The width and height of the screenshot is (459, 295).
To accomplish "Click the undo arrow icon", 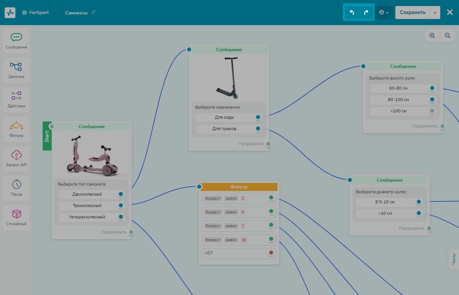I will 352,13.
